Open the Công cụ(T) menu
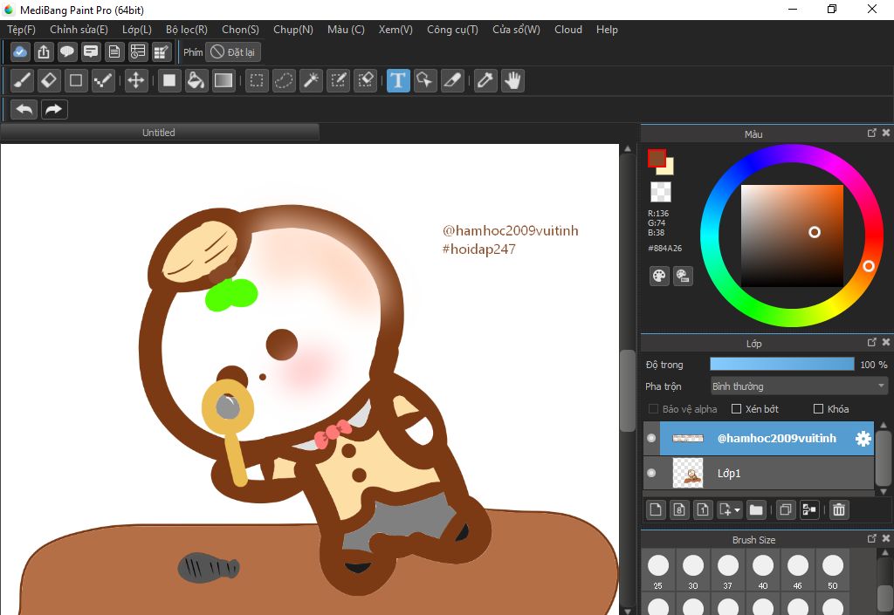 [453, 30]
